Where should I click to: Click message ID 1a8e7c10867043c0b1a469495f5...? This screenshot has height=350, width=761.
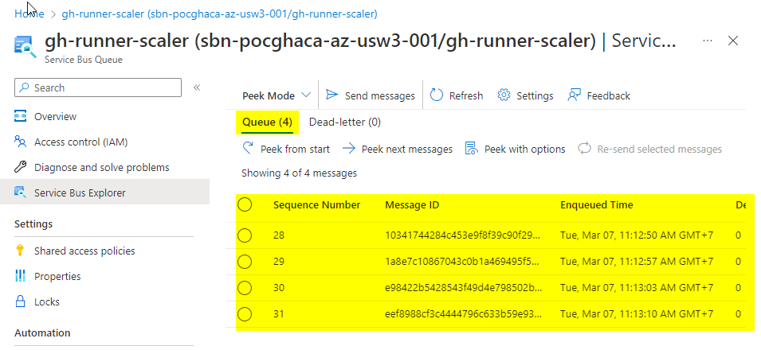tap(462, 262)
